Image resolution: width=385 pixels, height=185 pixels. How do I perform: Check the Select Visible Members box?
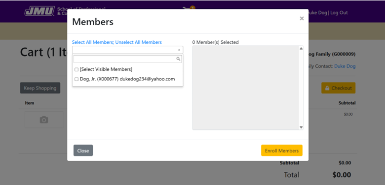click(77, 69)
